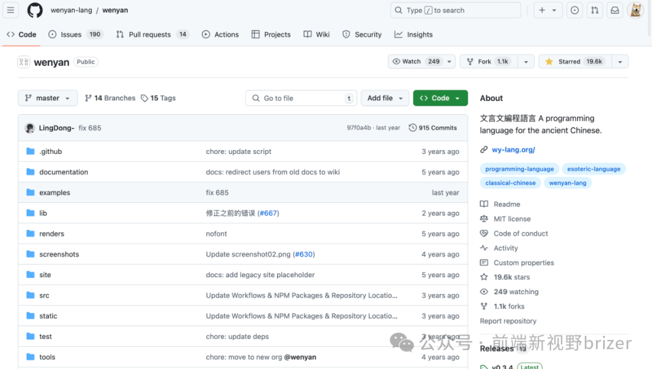Open the Issues tab
The width and height of the screenshot is (652, 369).
tap(75, 34)
